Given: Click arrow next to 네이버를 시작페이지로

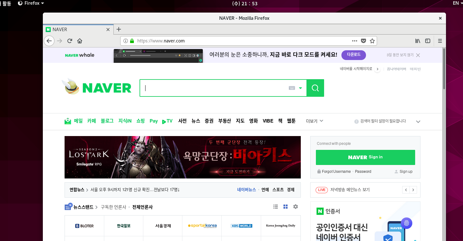Looking at the screenshot, I should click(377, 69).
